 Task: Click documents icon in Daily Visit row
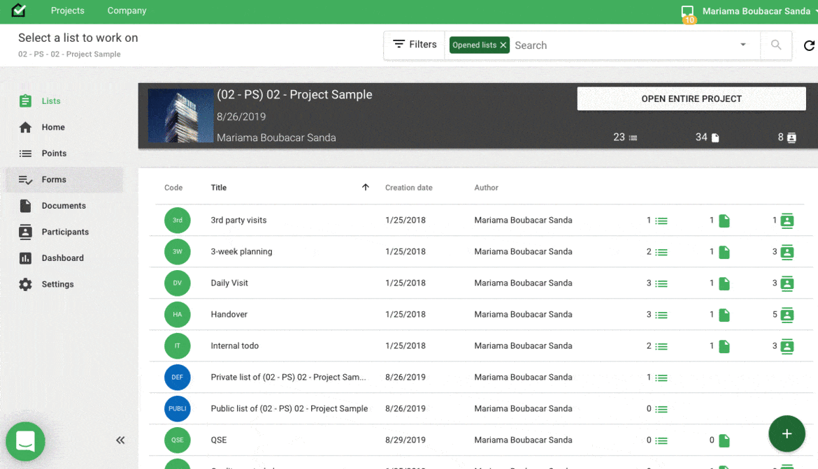[x=724, y=283]
